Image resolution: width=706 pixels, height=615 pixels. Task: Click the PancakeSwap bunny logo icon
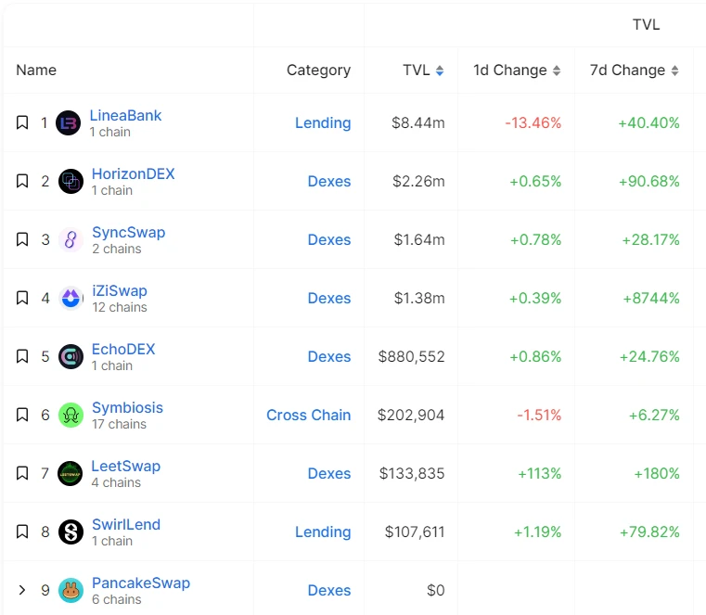click(71, 590)
